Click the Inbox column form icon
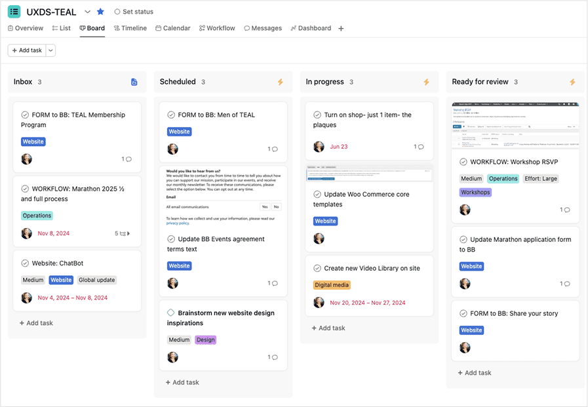The height and width of the screenshot is (407, 588). (134, 82)
